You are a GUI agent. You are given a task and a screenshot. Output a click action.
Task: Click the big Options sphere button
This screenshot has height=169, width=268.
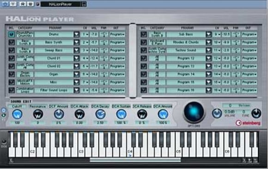tap(194, 112)
